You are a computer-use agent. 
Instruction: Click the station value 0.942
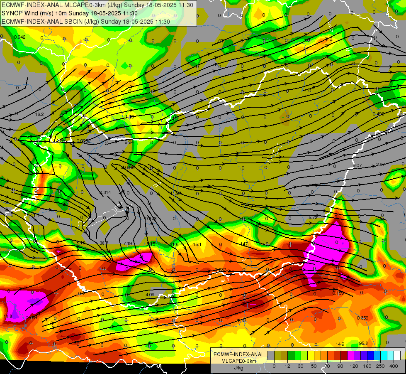[19, 37]
